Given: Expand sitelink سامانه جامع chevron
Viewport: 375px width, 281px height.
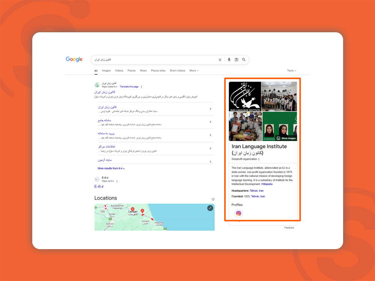Looking at the screenshot, I should click(x=210, y=122).
